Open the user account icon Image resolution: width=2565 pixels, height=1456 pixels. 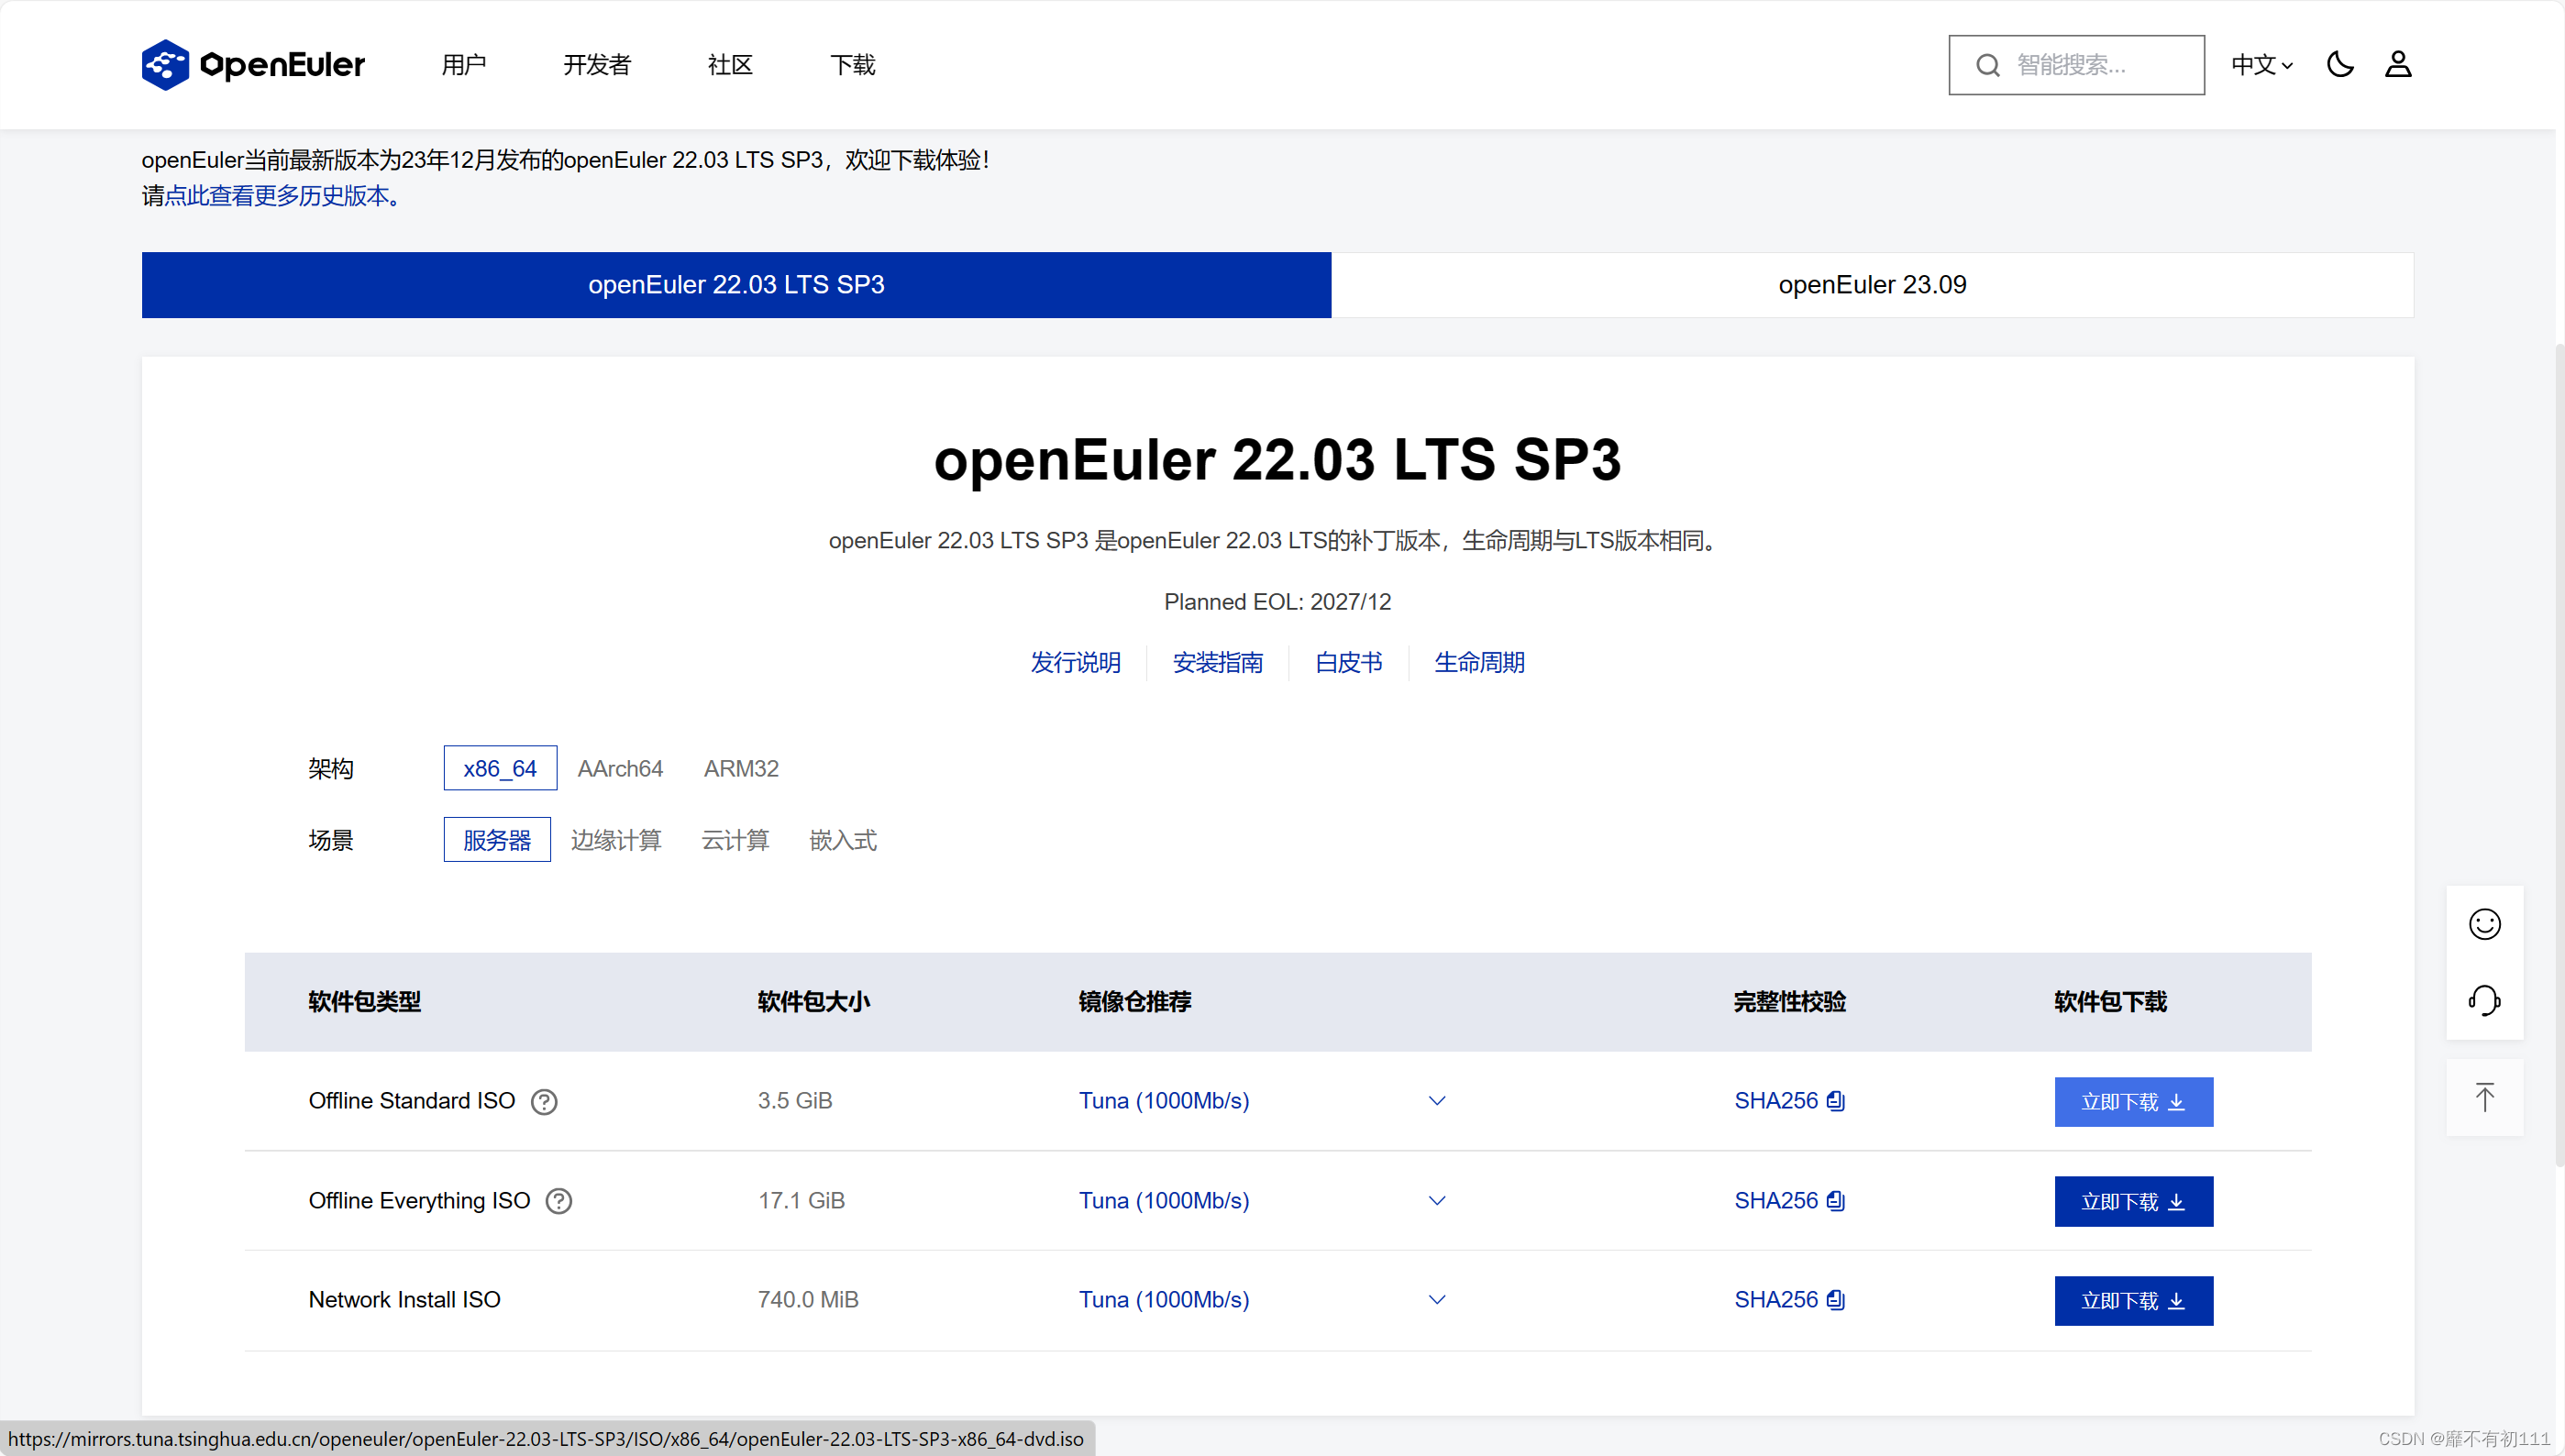[2398, 65]
